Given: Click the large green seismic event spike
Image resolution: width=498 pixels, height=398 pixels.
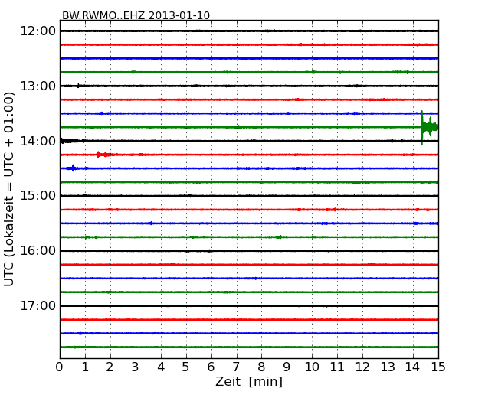Looking at the screenshot, I should pos(429,128).
